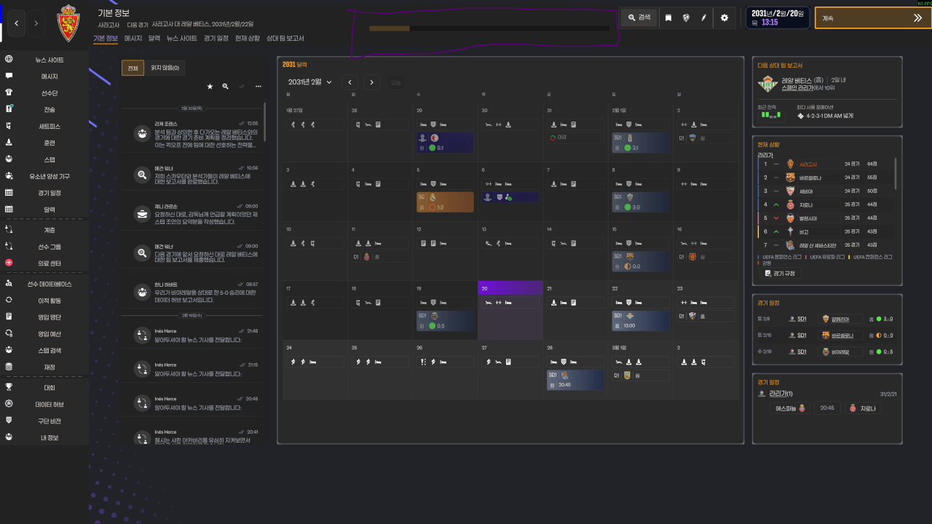
Task: Go to previous month in calendar
Action: pyautogui.click(x=350, y=82)
